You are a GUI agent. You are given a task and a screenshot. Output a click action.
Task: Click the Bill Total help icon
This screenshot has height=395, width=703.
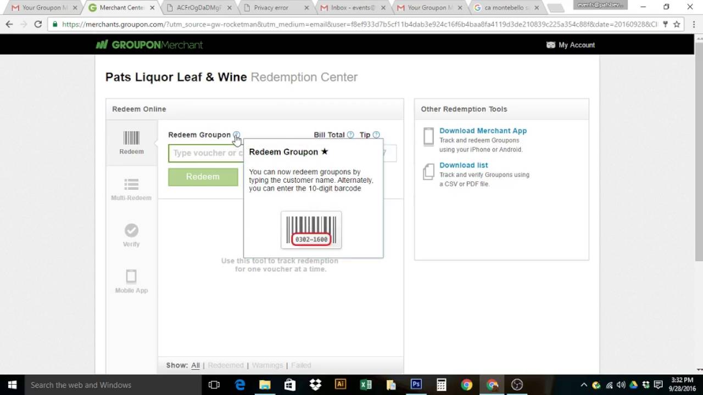tap(350, 135)
